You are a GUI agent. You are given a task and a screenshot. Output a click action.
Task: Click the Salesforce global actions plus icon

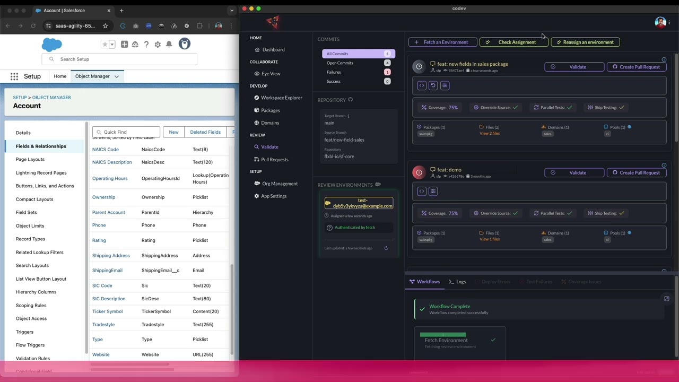pyautogui.click(x=124, y=45)
